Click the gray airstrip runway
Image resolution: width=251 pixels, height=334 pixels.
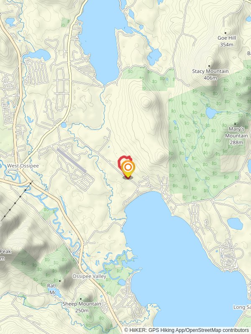[72, 161]
